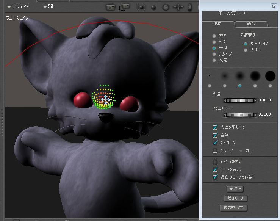The width and height of the screenshot is (280, 221).
Task: Click the モーフパテツール panel title
Action: click(233, 13)
